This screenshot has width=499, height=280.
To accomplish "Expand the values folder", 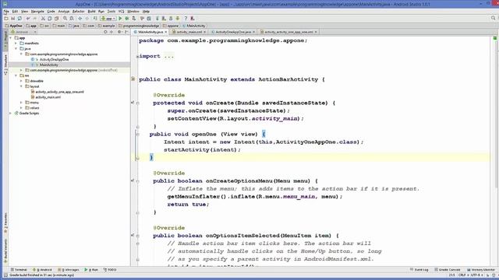I will (21, 108).
